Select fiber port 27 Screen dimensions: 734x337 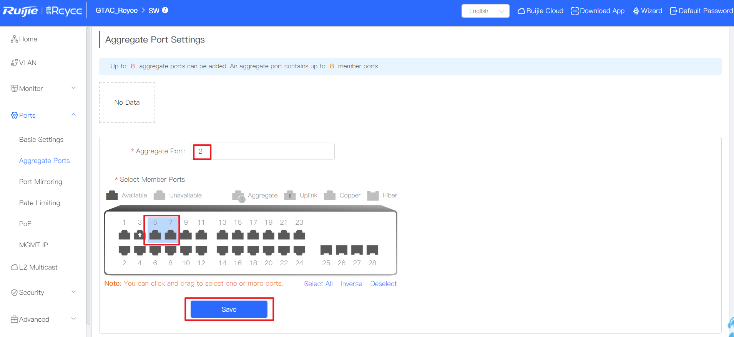[357, 250]
